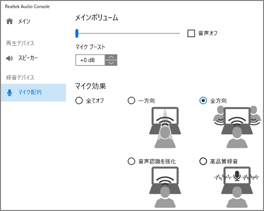
Task: Select the 全てオフ radio button
Action: coord(79,101)
